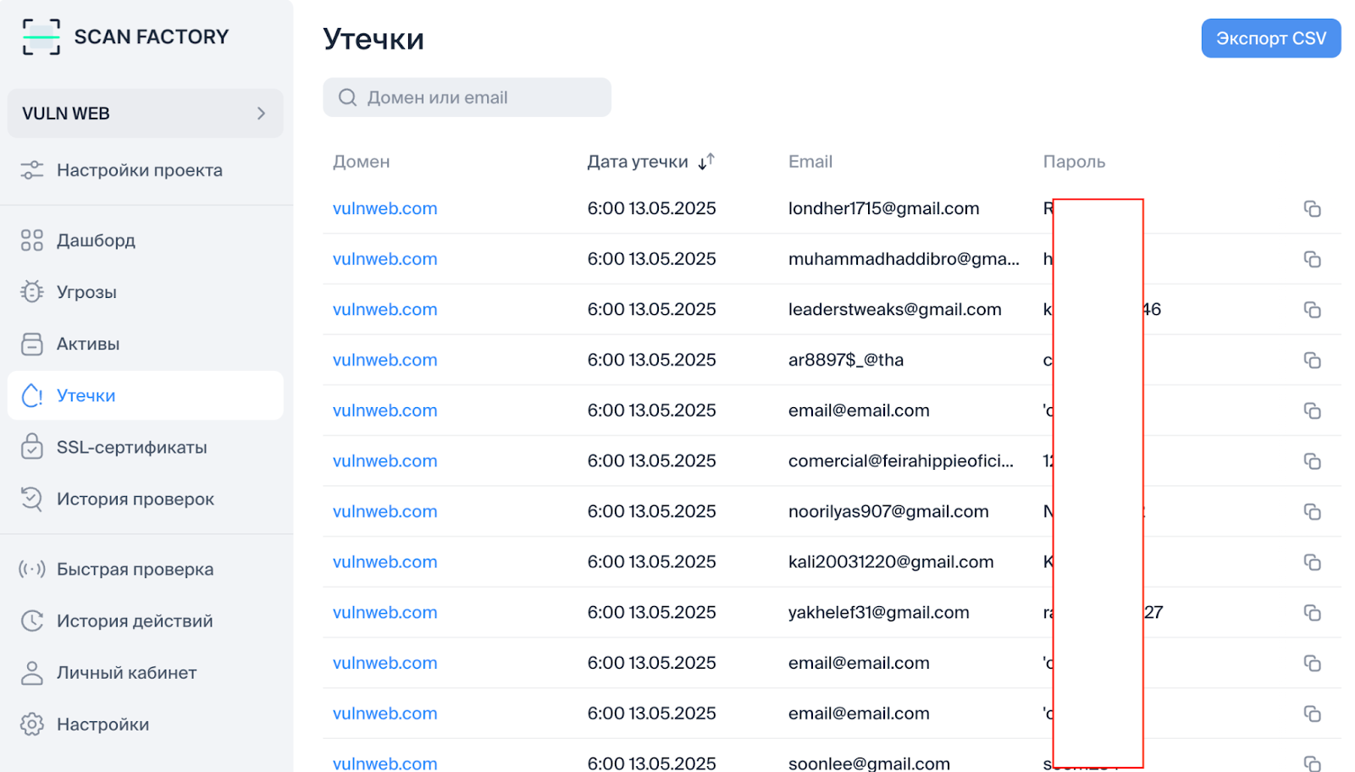
Task: Copy password for kali20031220@gmail.com row
Action: click(x=1312, y=562)
